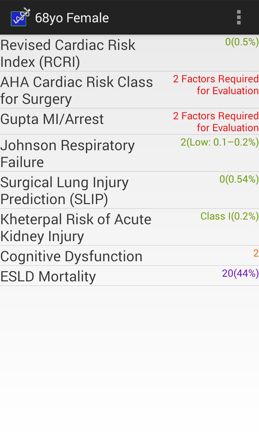The width and height of the screenshot is (259, 442).
Task: Click the "68yo Female" title
Action: point(72,18)
